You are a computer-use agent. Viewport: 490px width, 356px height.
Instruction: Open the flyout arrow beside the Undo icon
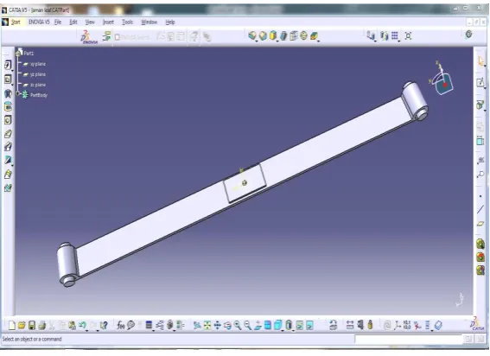(x=87, y=330)
